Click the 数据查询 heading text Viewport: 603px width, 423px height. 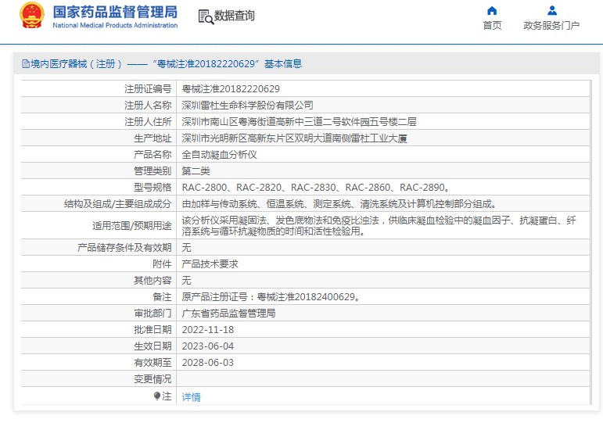tap(235, 16)
